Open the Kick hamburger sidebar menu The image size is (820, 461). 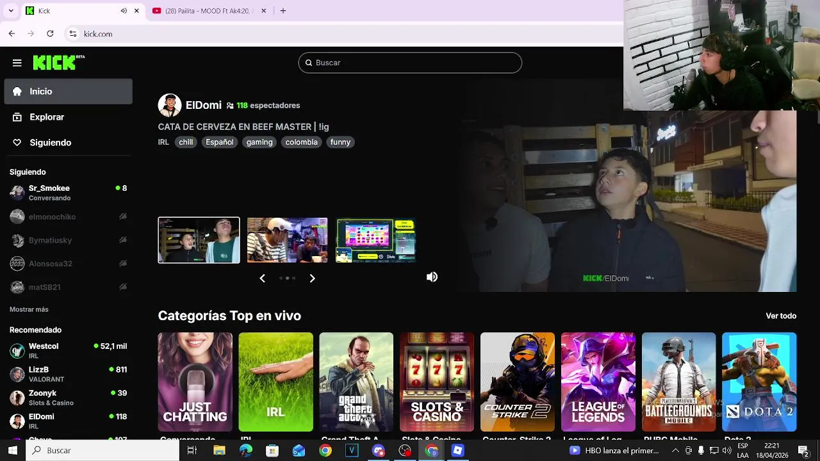coord(17,63)
